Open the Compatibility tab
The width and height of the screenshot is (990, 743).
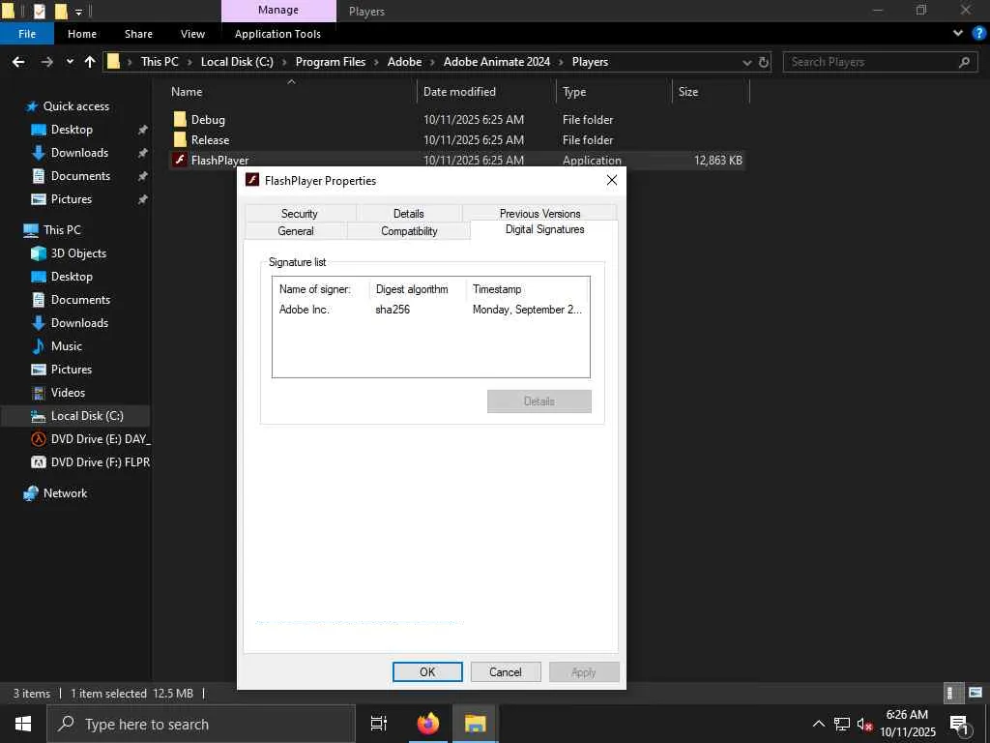tap(409, 231)
